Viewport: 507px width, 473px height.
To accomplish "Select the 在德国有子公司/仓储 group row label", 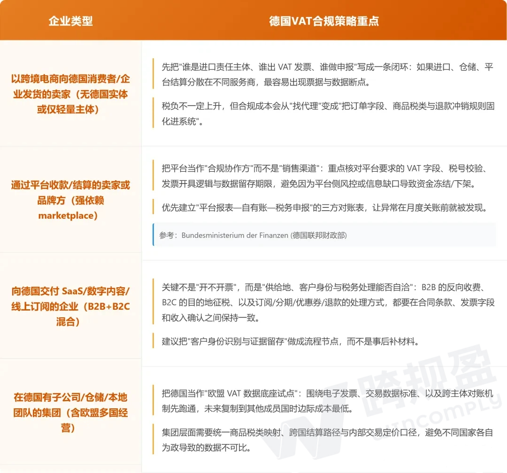I will coord(70,413).
